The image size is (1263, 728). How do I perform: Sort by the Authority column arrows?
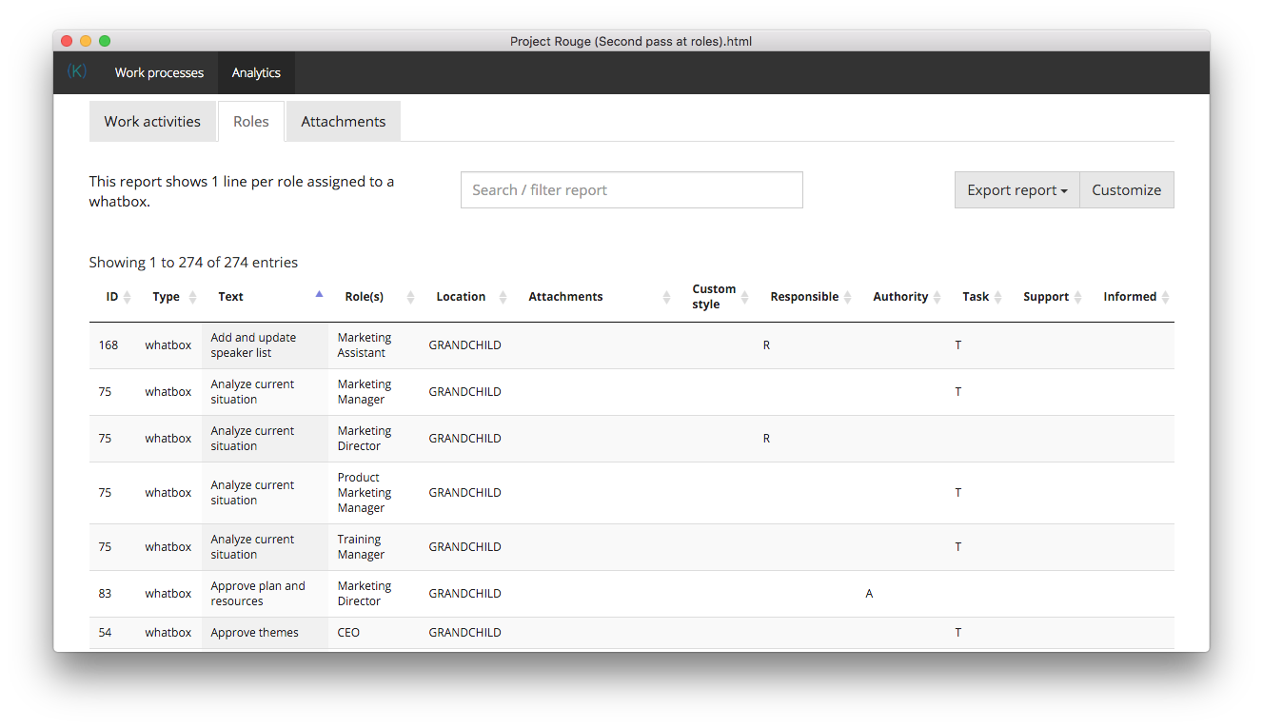pyautogui.click(x=937, y=297)
